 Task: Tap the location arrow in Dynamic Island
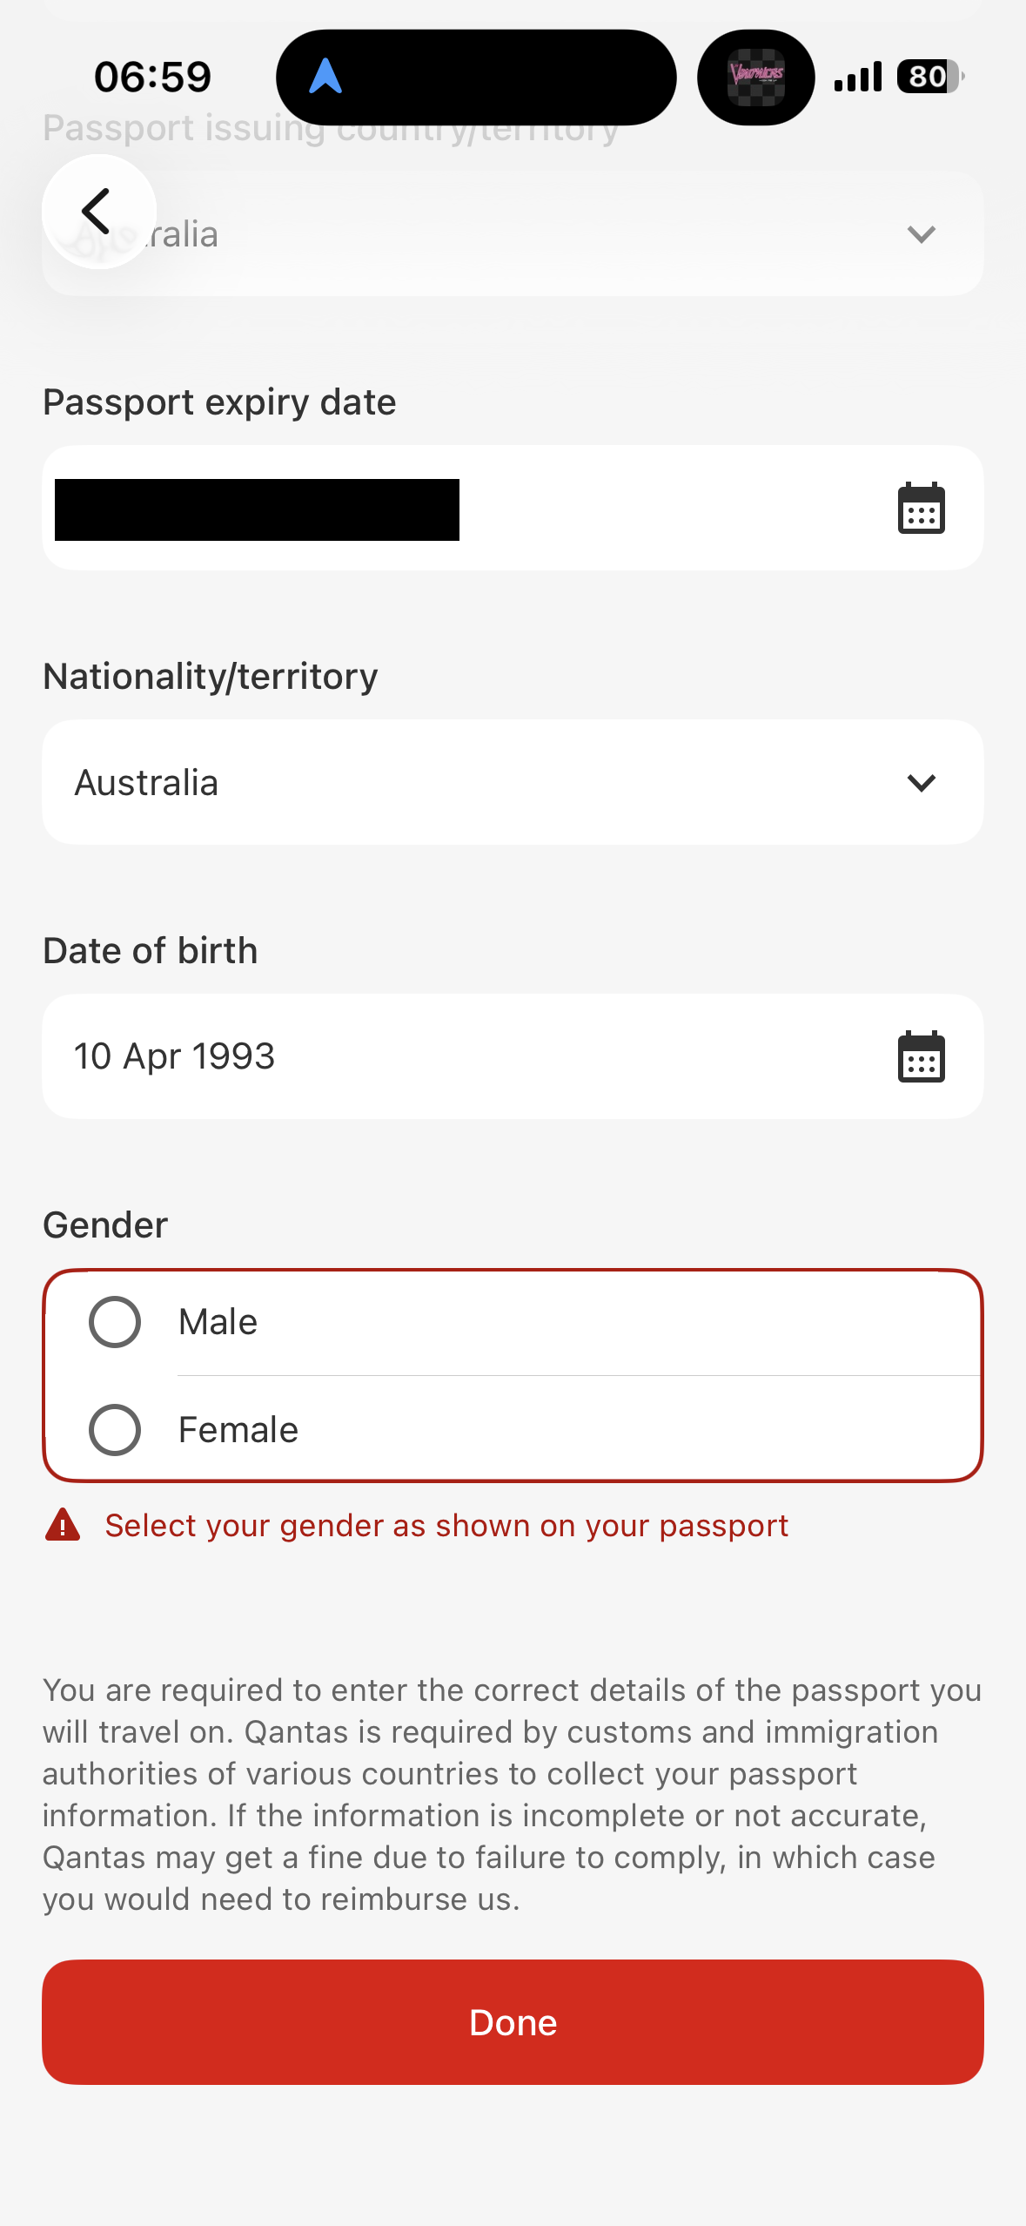click(325, 77)
